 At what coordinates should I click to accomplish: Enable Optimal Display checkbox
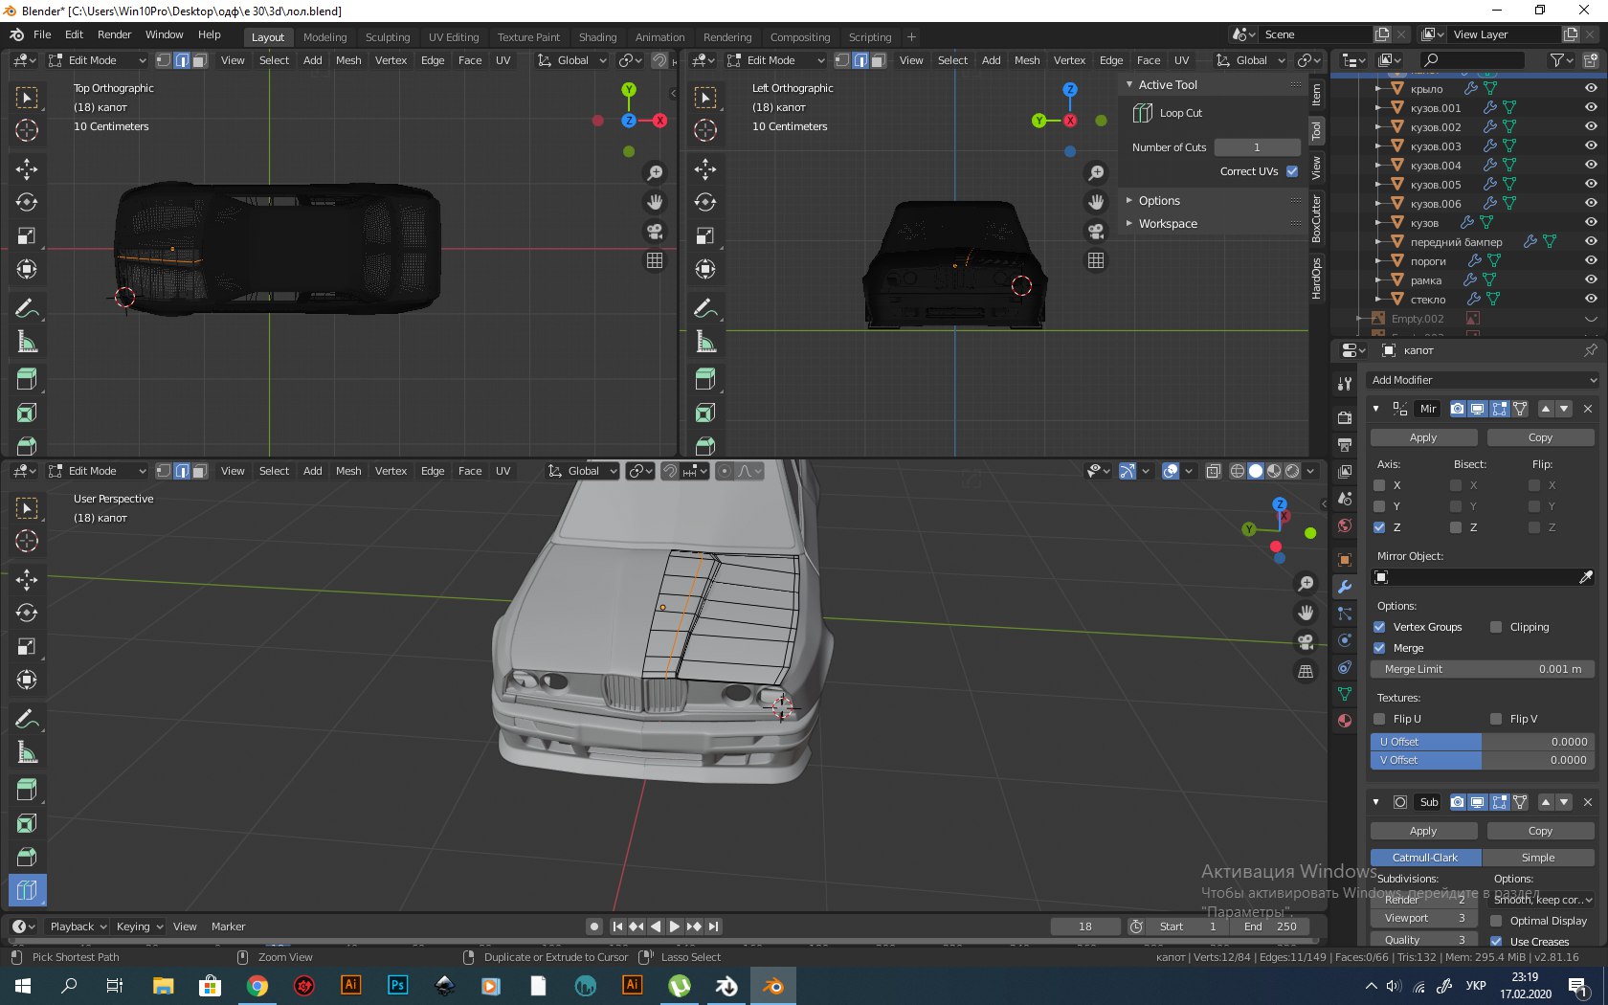[x=1496, y=921]
